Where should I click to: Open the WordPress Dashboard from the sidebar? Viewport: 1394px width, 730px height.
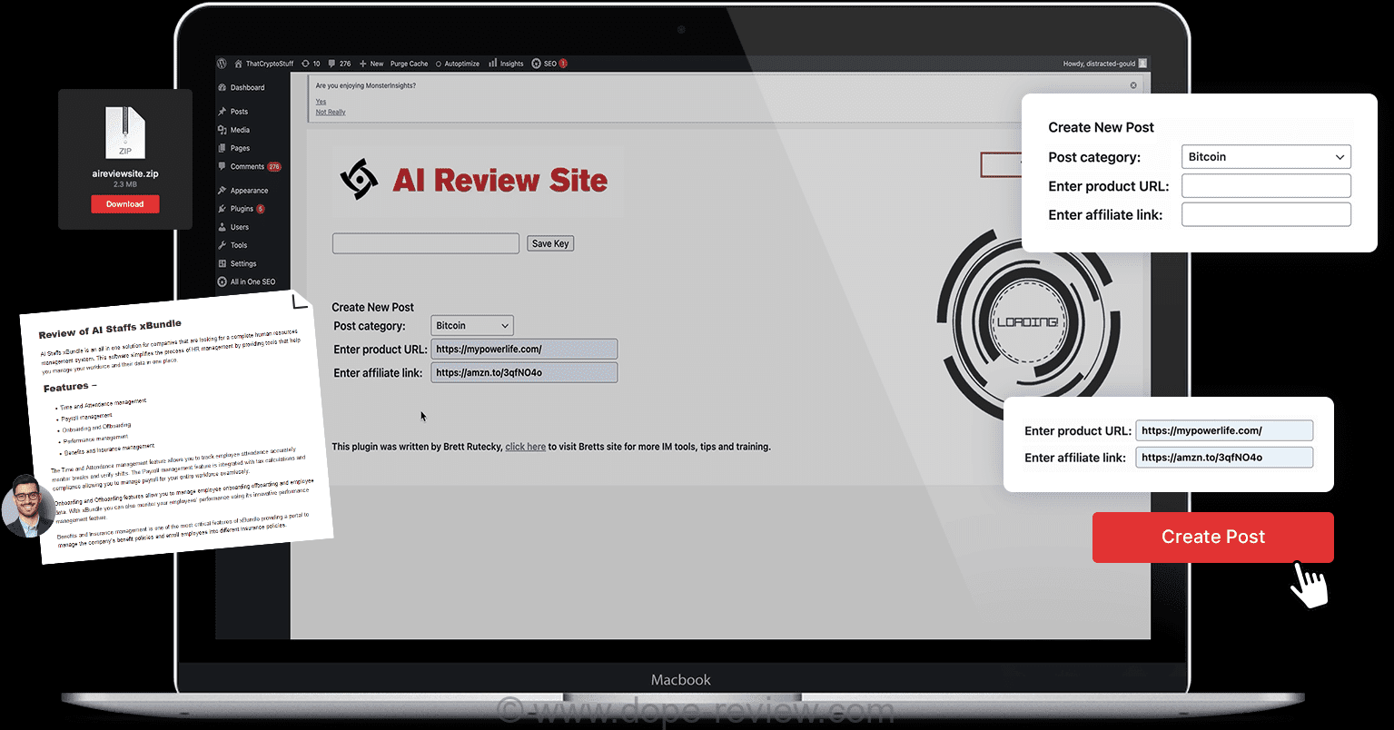[x=240, y=87]
